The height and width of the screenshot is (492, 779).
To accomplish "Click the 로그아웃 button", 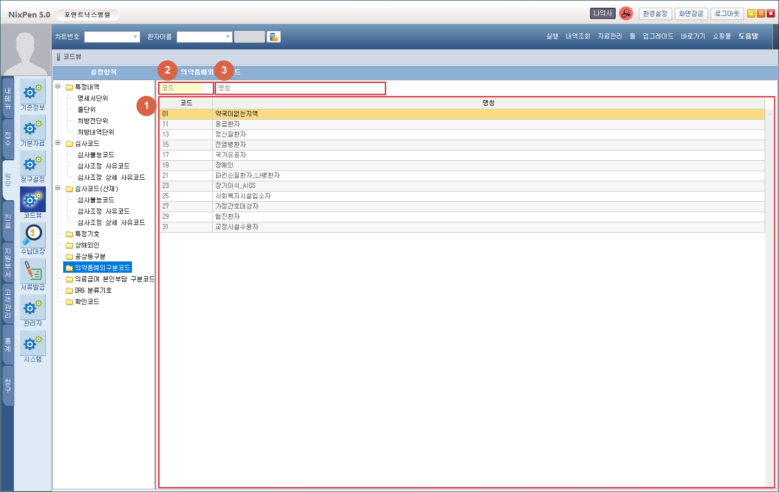I will [x=727, y=14].
